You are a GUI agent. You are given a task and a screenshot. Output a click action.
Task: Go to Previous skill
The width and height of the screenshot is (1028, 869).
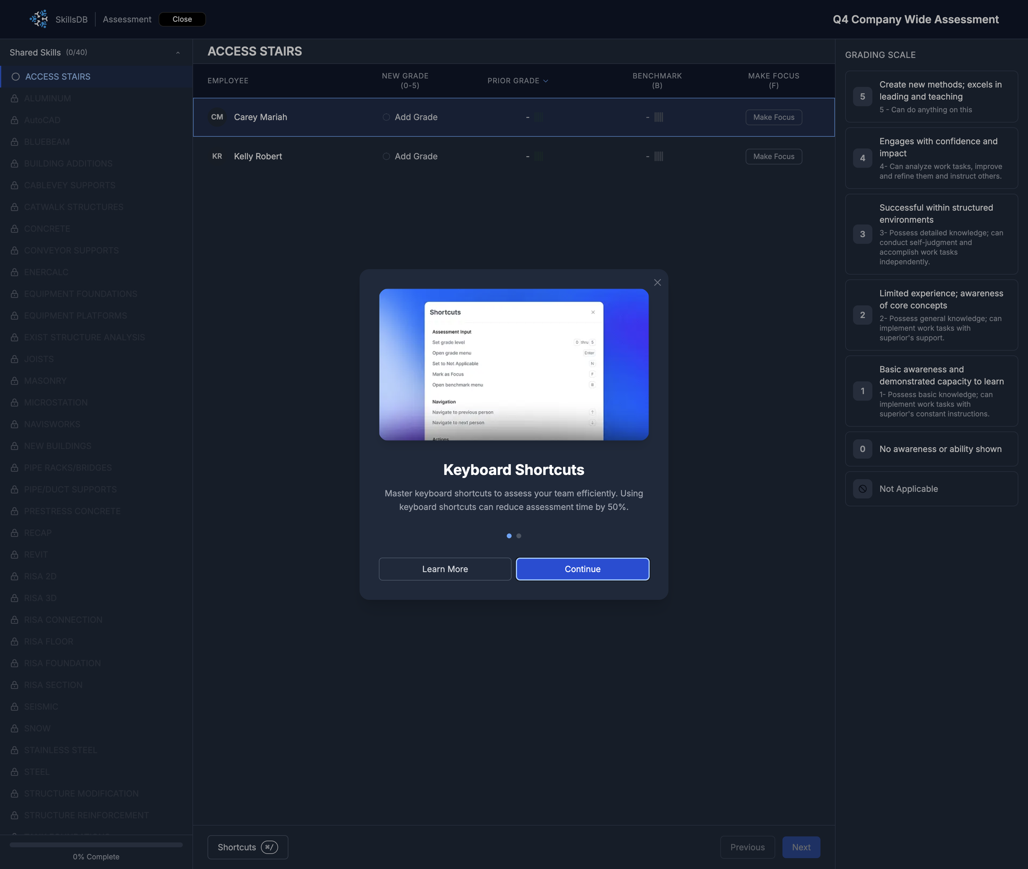747,847
